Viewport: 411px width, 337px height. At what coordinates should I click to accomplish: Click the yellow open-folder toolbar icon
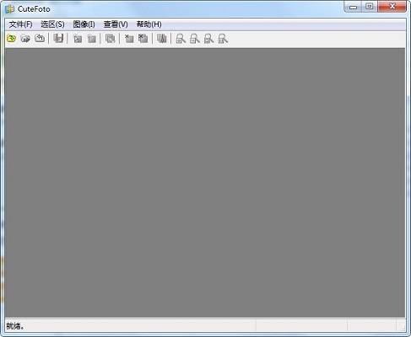[12, 39]
